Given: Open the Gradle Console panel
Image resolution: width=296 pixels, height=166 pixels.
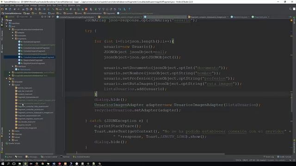Looking at the screenshot, I should point(284,157).
